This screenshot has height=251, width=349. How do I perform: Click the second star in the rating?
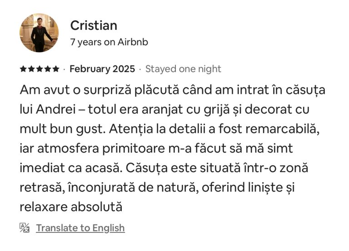click(31, 69)
